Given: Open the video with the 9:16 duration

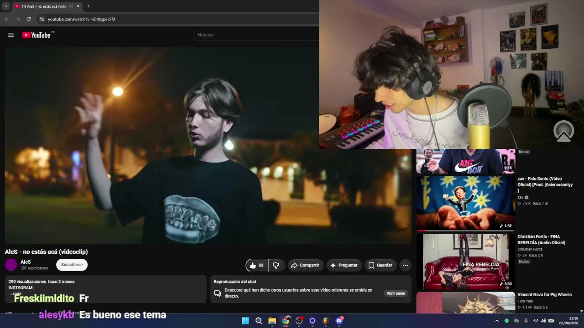Looking at the screenshot, I should click(465, 161).
